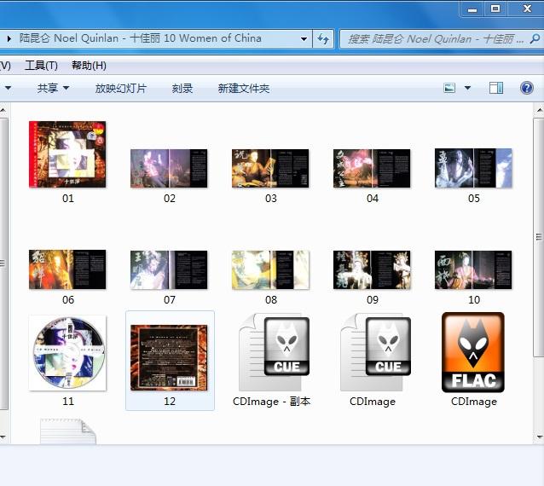Screen dimensions: 544x486
Task: Click the label CDImage - 副本
Action: coord(271,402)
